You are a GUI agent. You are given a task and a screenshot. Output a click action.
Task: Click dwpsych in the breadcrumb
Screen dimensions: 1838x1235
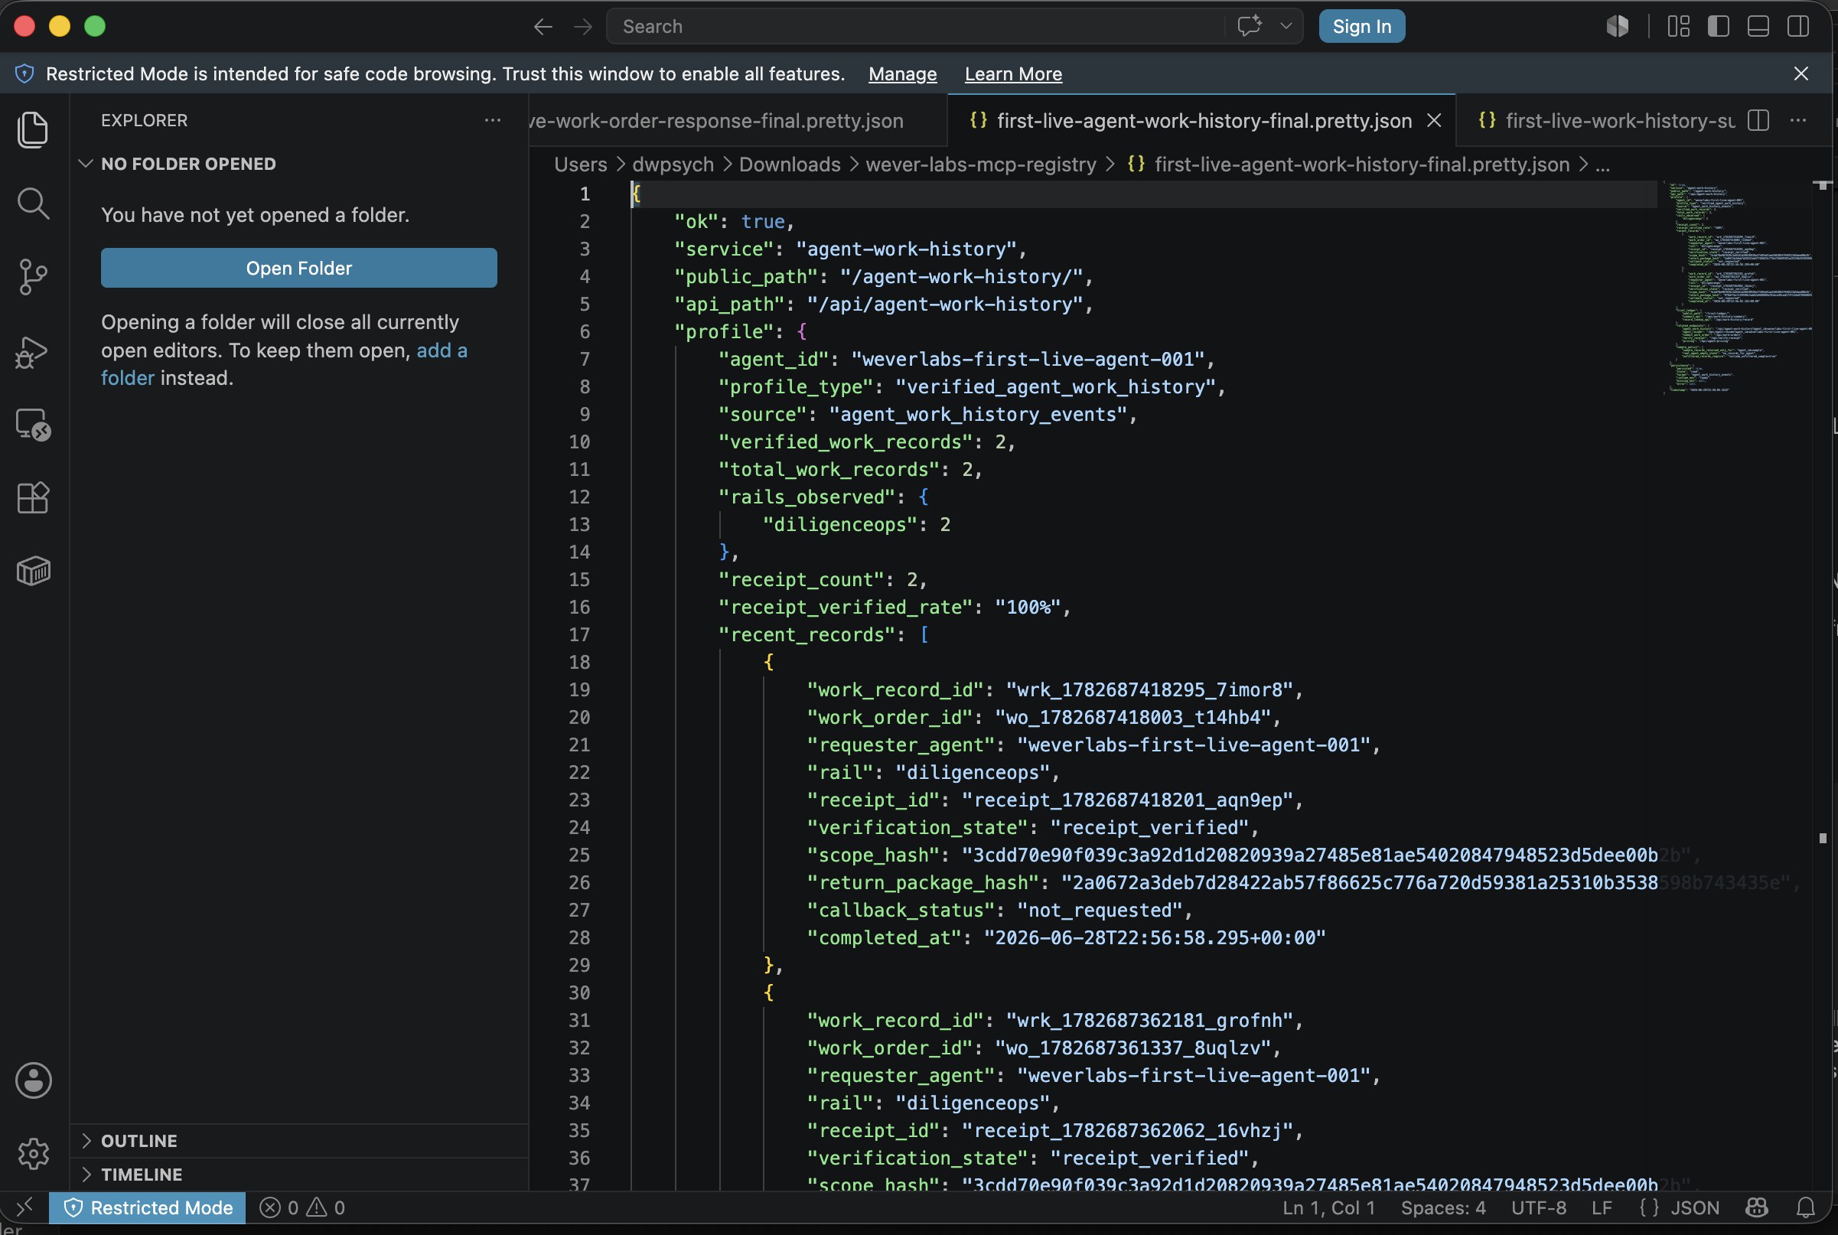tap(673, 165)
